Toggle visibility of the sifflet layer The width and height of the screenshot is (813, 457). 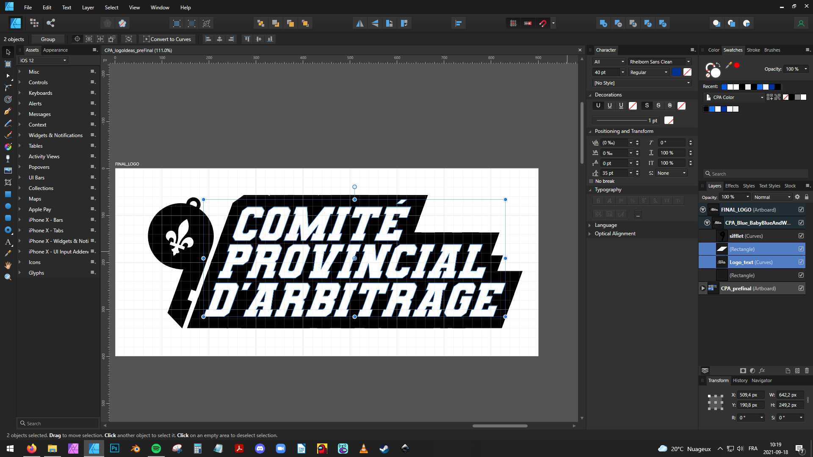tap(801, 236)
